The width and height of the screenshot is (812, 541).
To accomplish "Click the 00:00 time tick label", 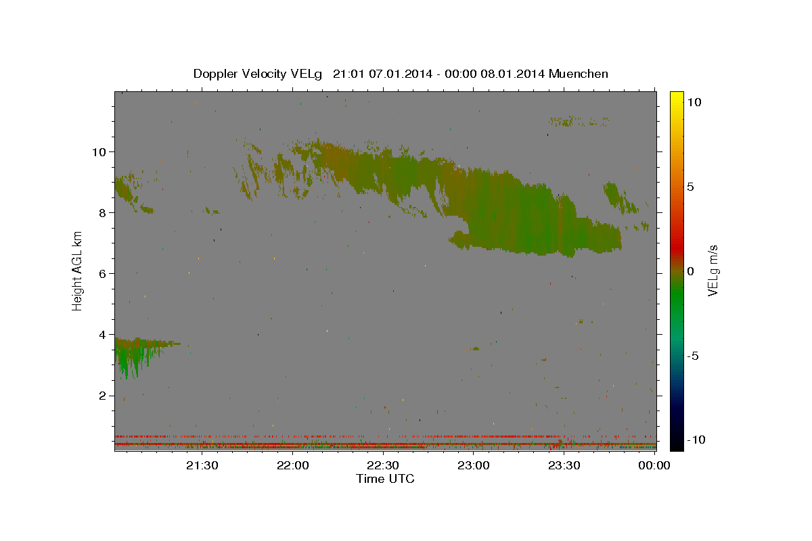I will click(x=654, y=465).
